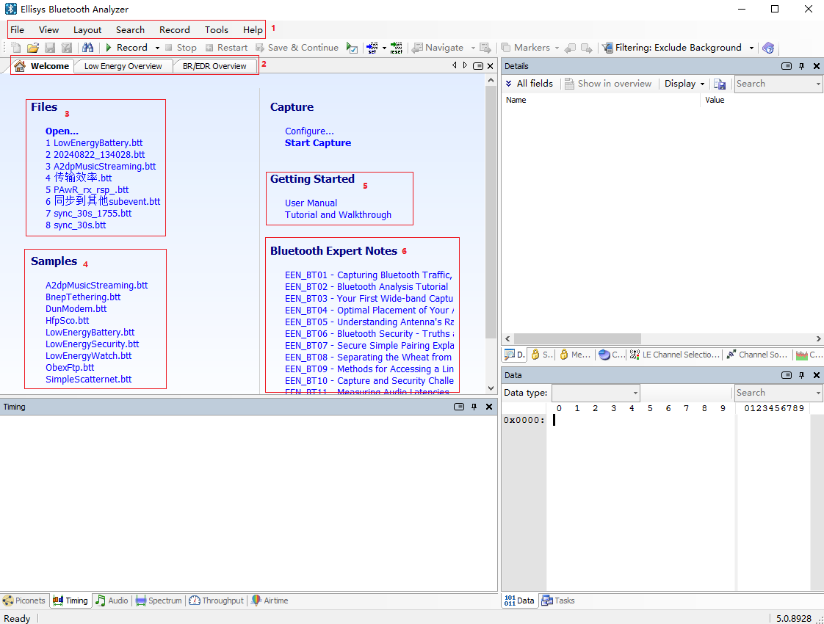The image size is (824, 624).
Task: Open the User Manual link
Action: pos(311,203)
